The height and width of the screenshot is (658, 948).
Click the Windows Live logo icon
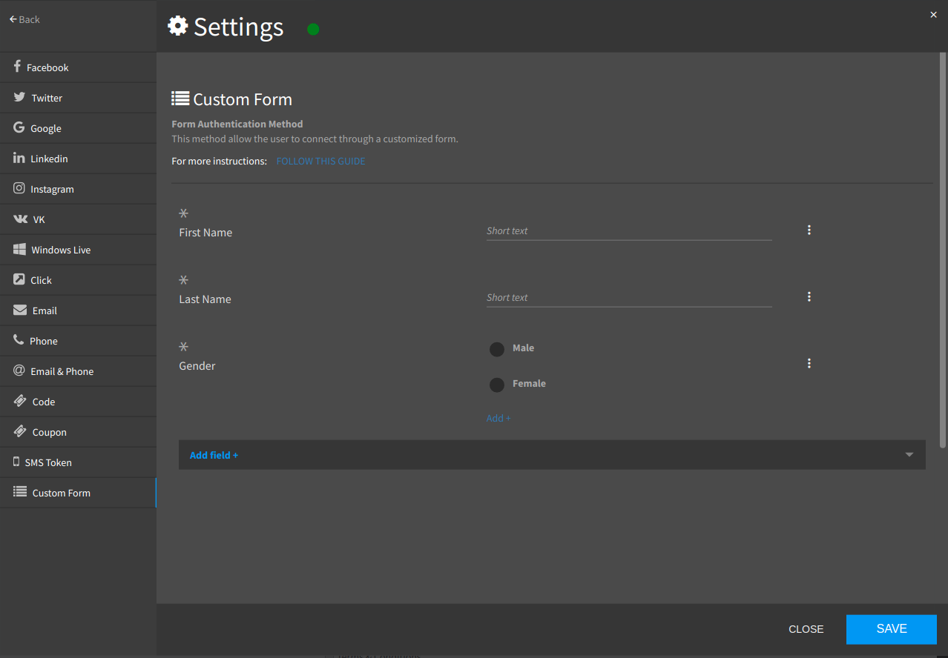tap(19, 249)
